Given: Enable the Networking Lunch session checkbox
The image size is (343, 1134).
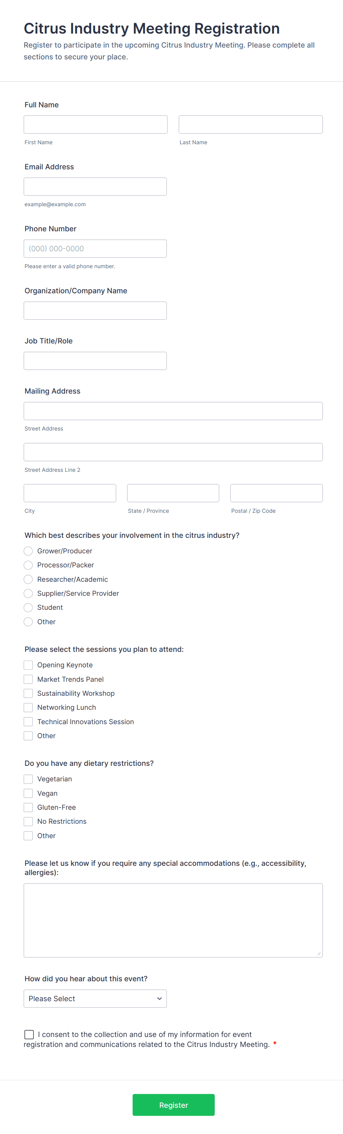Looking at the screenshot, I should point(28,707).
